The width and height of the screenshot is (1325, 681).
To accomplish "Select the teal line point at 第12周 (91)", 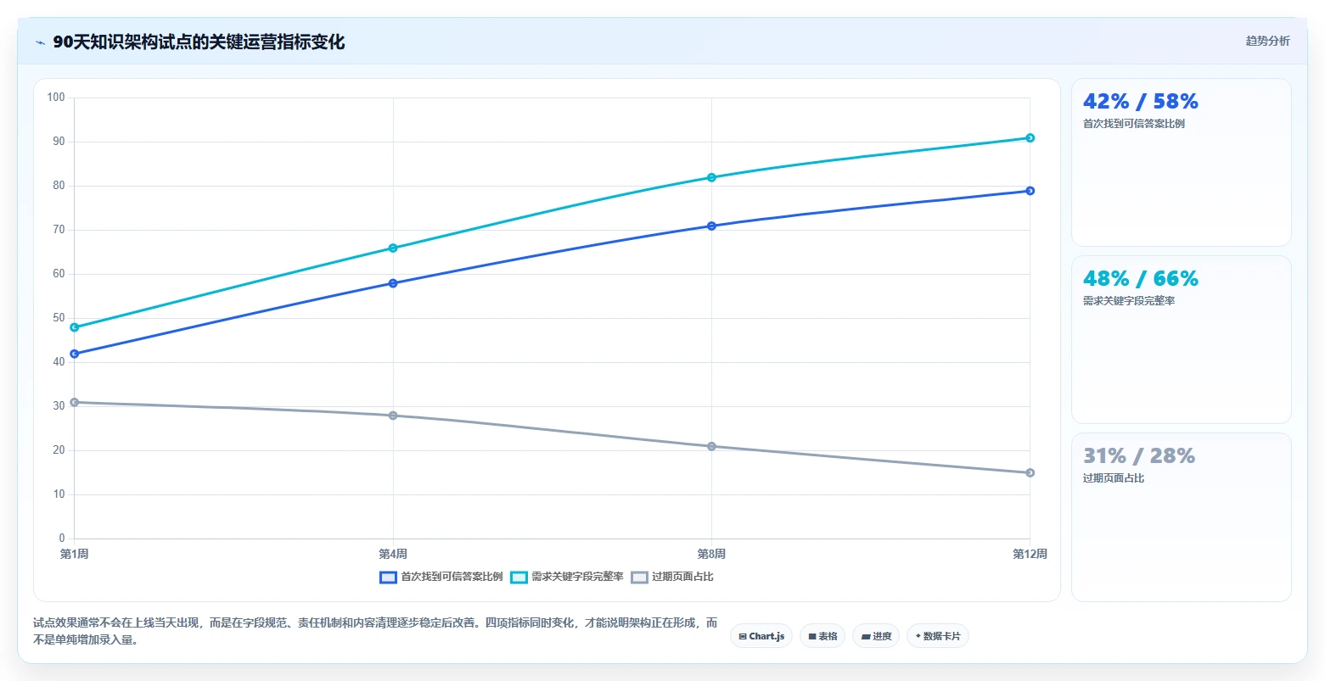I will (1030, 137).
